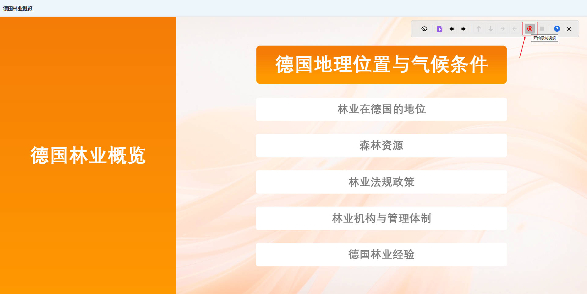Start recording video with red record button
587x294 pixels.
coord(530,29)
